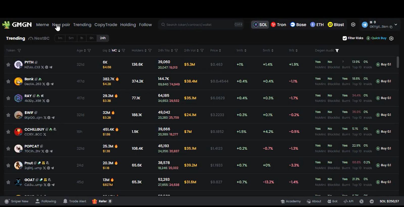The image size is (404, 207).
Task: Select the 24h timeframe
Action: coord(103,38)
